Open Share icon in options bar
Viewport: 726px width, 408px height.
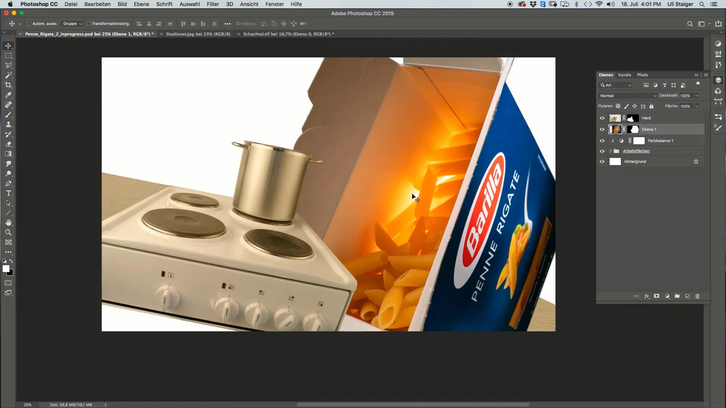tap(718, 23)
